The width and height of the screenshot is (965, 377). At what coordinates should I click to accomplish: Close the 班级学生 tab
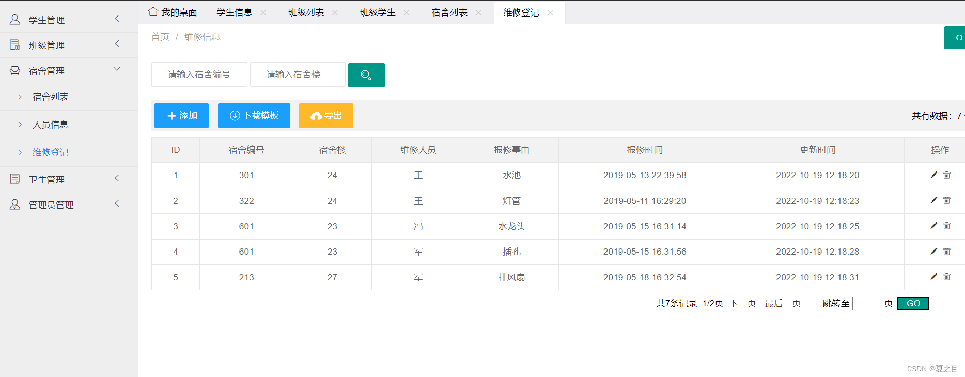tap(407, 12)
